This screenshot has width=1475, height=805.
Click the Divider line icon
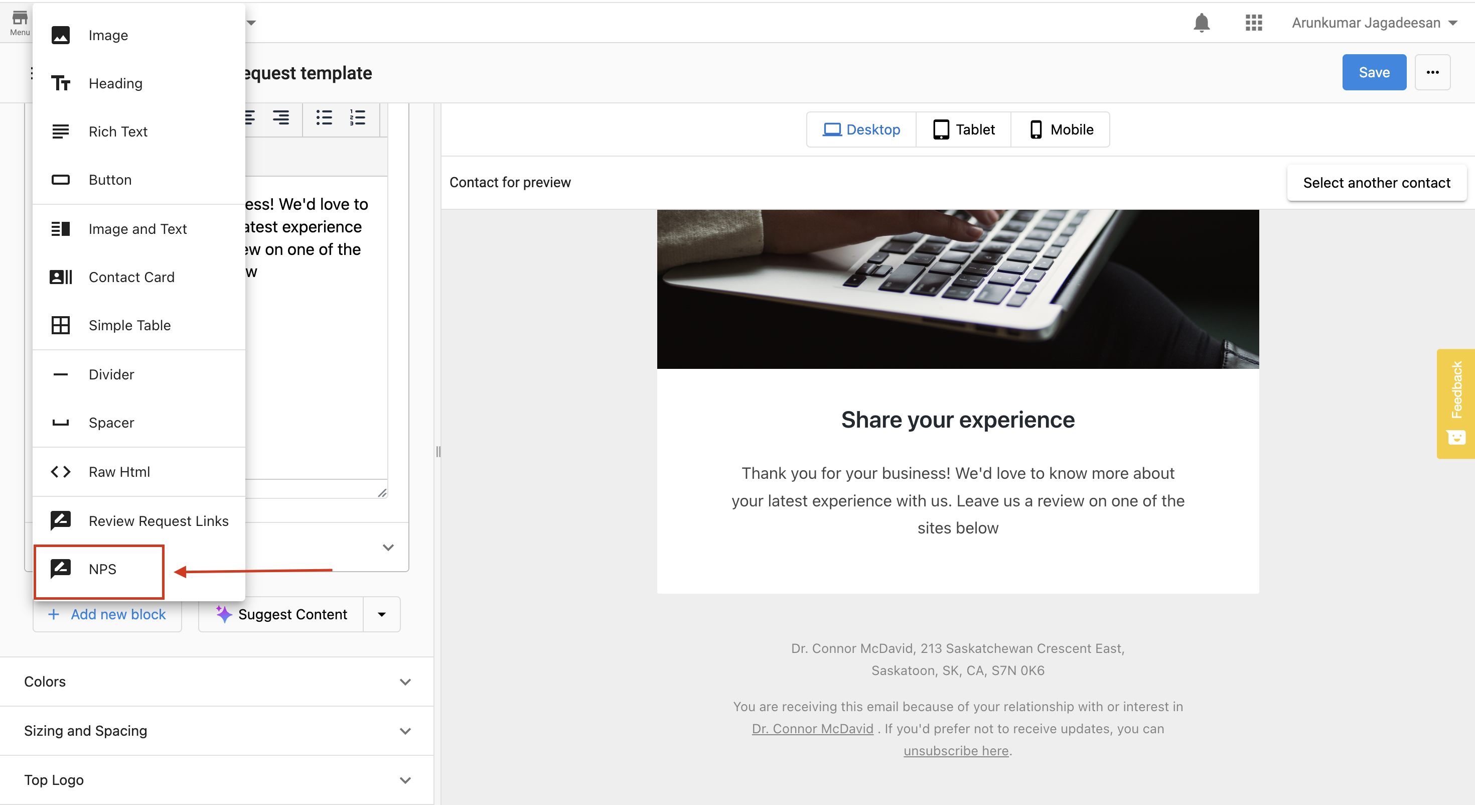click(x=61, y=375)
